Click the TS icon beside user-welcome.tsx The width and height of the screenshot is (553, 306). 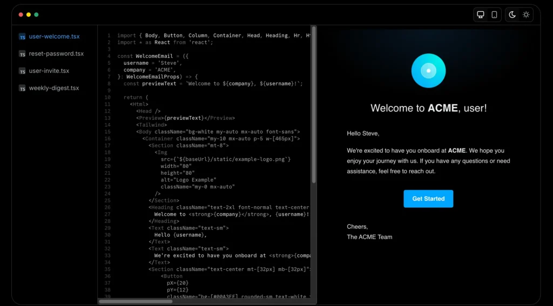coord(22,37)
